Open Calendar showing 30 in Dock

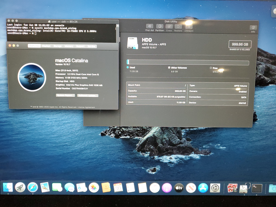click(x=118, y=188)
